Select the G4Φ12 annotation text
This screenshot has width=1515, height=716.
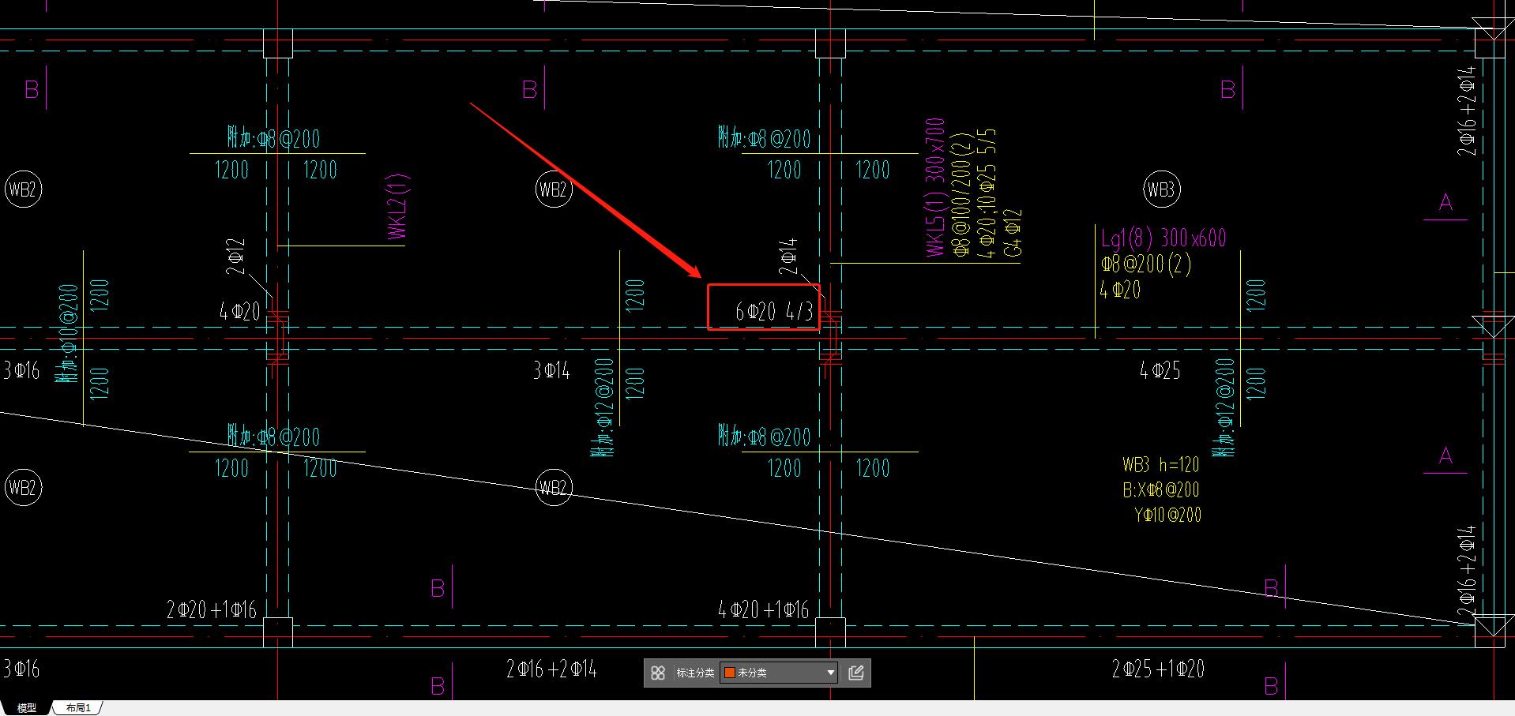click(1013, 233)
